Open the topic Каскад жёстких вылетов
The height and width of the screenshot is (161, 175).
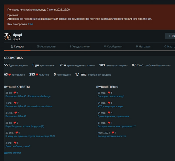tap(112, 136)
